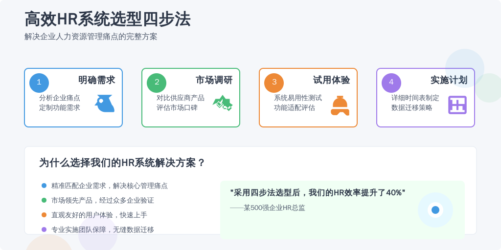Viewport: 501px width, 250px height.
Task: Click the blue step 1 number circle
Action: click(39, 83)
